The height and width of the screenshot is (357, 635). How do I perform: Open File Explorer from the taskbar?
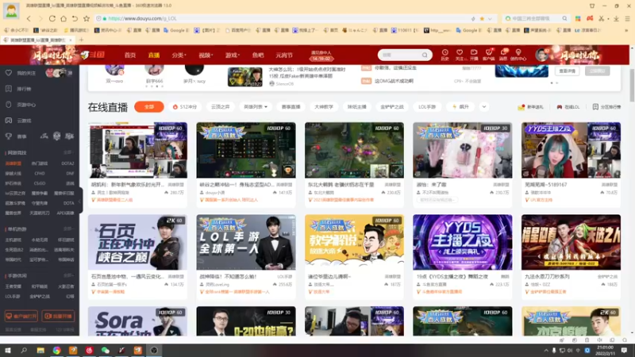[40, 350]
